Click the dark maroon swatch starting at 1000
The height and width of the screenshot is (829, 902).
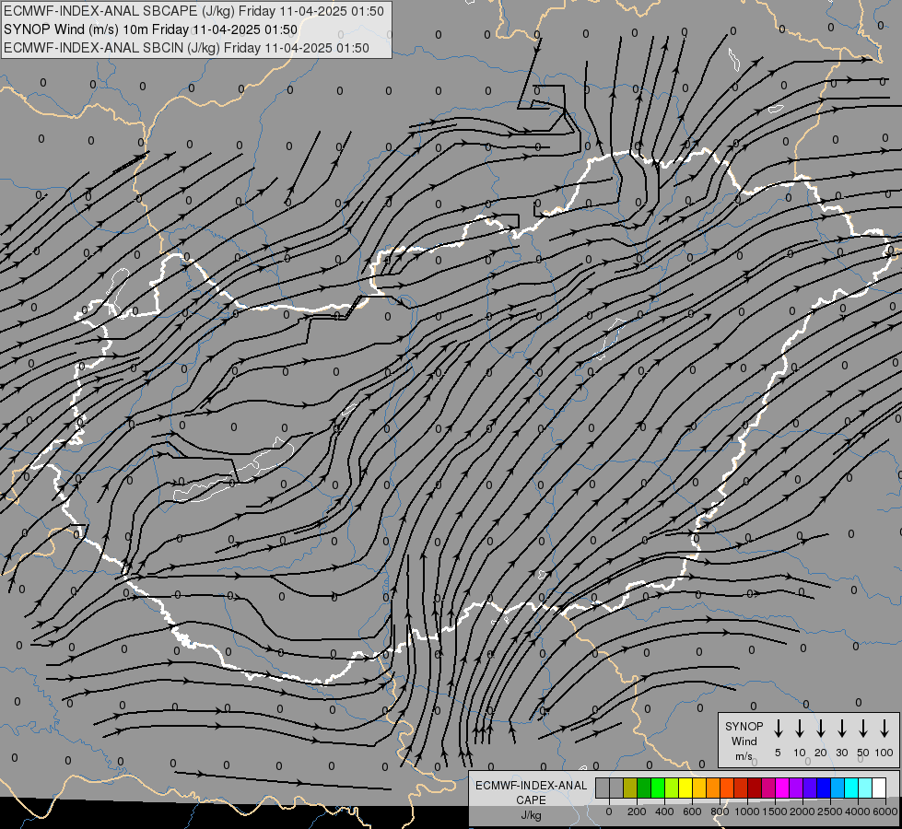755,788
